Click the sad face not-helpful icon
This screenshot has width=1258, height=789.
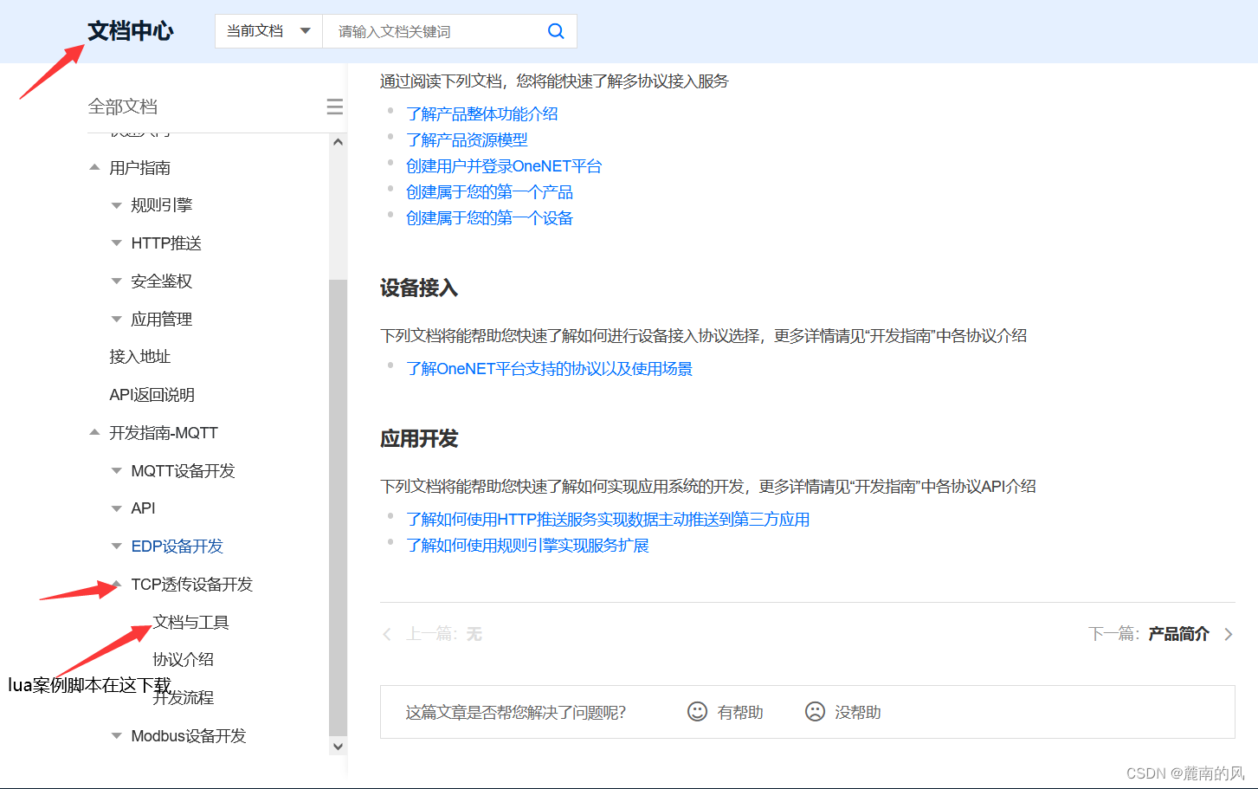[x=815, y=712]
